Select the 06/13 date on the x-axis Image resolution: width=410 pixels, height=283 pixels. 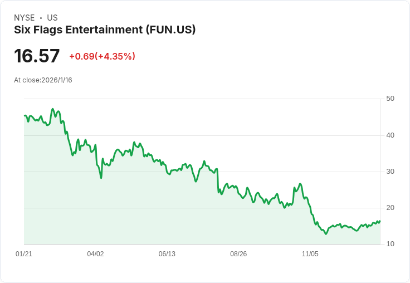(167, 254)
